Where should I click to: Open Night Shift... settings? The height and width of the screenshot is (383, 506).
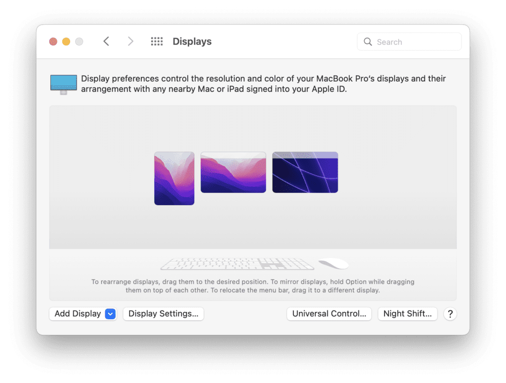407,314
